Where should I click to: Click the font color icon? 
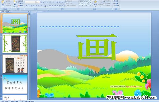pos(45,6)
